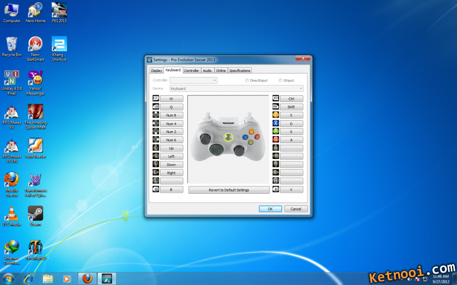Click the D-pad up icon beside Num 8

tap(155, 115)
